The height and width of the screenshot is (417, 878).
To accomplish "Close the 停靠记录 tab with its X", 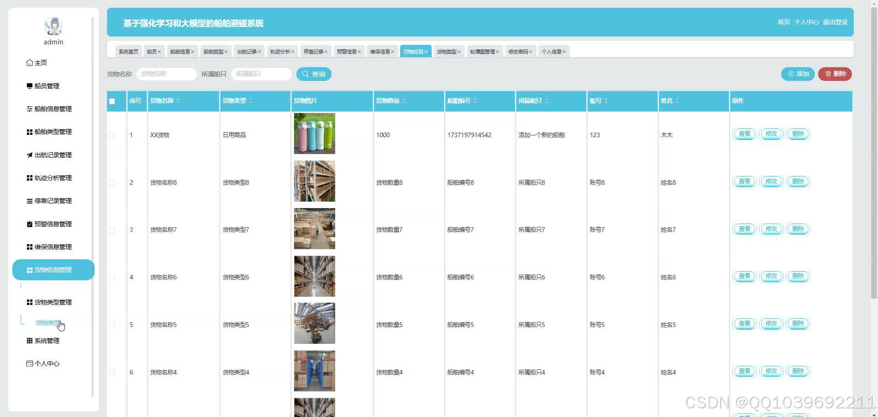I will (326, 52).
